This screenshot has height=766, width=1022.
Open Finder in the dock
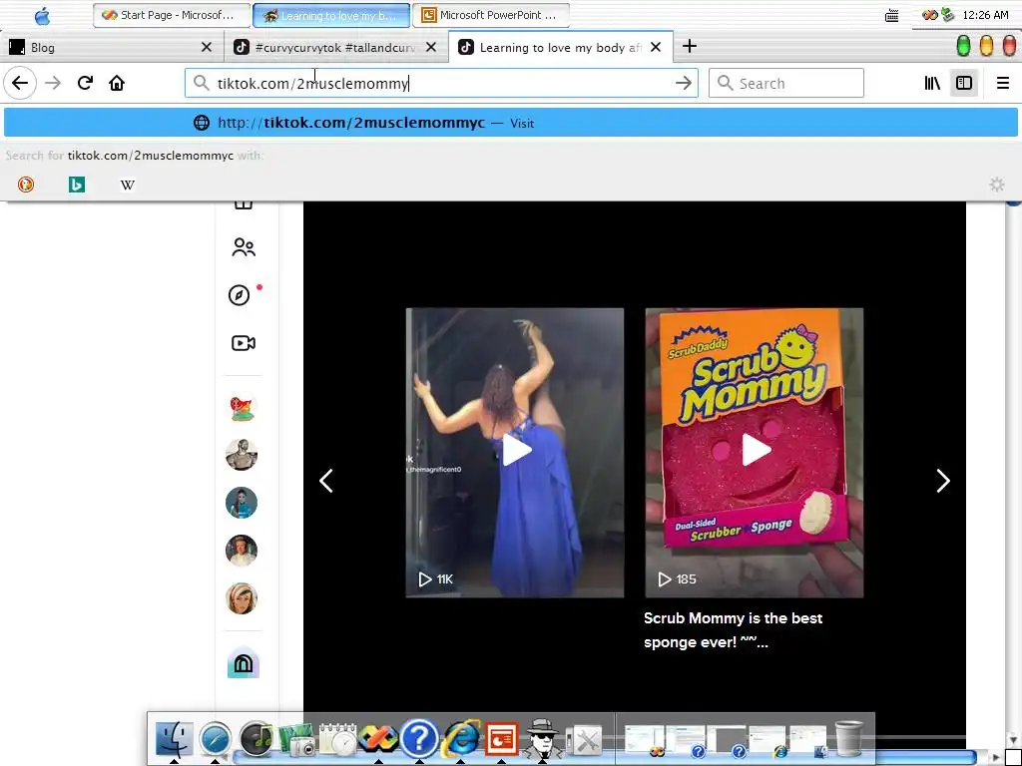174,739
